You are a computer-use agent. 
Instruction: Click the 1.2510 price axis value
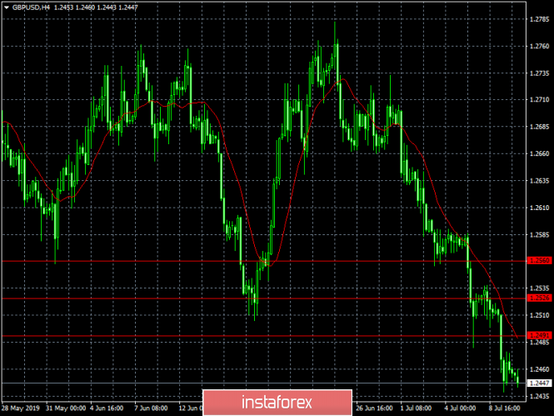coord(540,315)
